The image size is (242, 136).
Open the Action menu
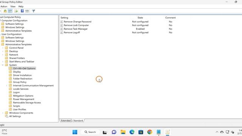(4, 6)
